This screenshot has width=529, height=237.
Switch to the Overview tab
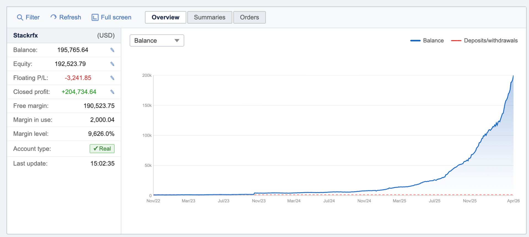click(166, 17)
